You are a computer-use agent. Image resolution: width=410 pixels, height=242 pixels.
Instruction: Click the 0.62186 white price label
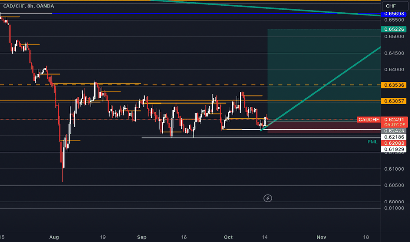click(x=394, y=137)
